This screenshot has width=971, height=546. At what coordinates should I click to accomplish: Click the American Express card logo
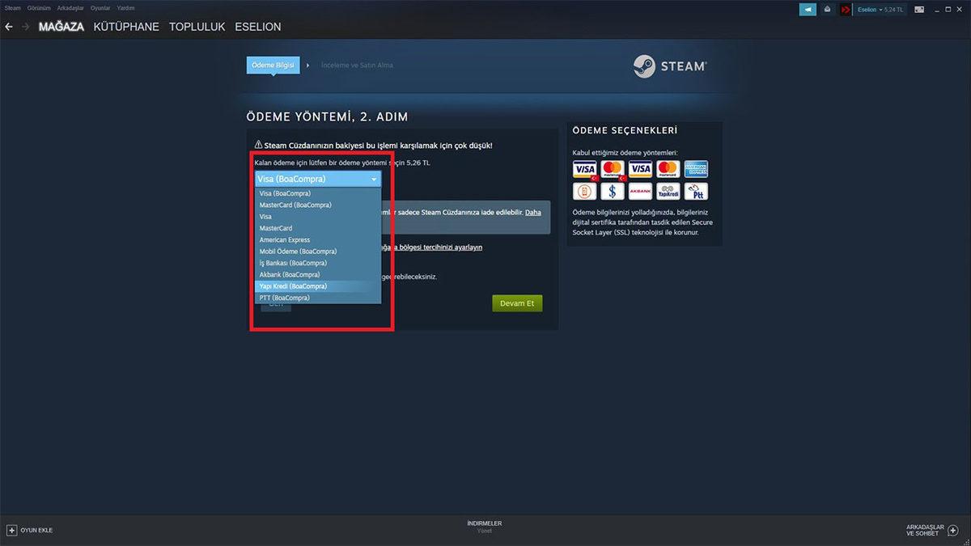coord(696,168)
